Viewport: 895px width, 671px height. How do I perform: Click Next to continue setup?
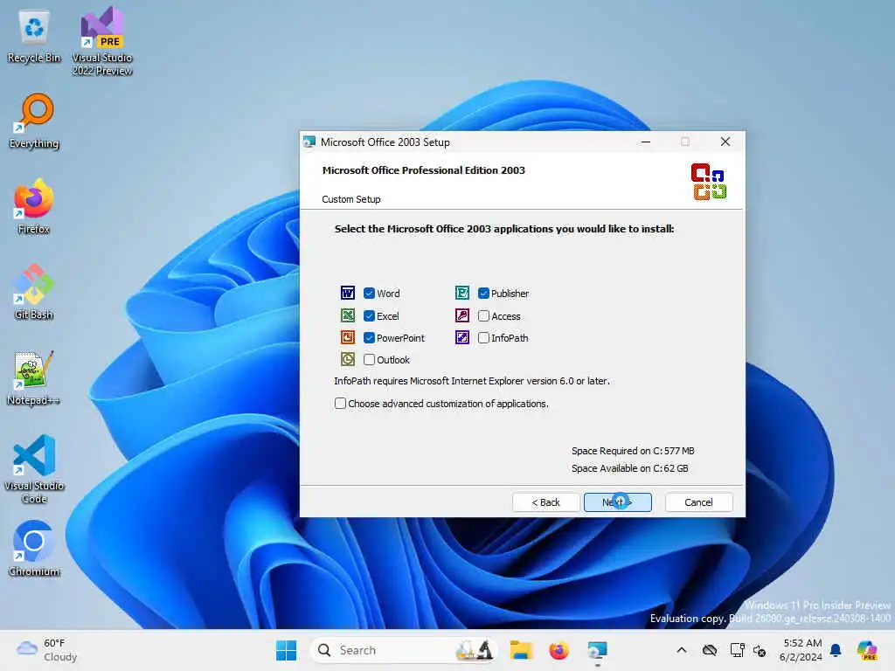618,502
